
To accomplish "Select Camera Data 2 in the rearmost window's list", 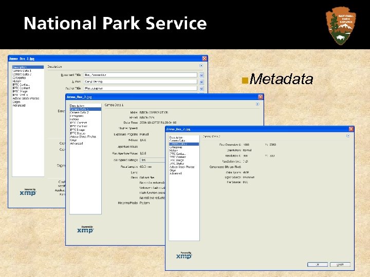I will point(22,74).
